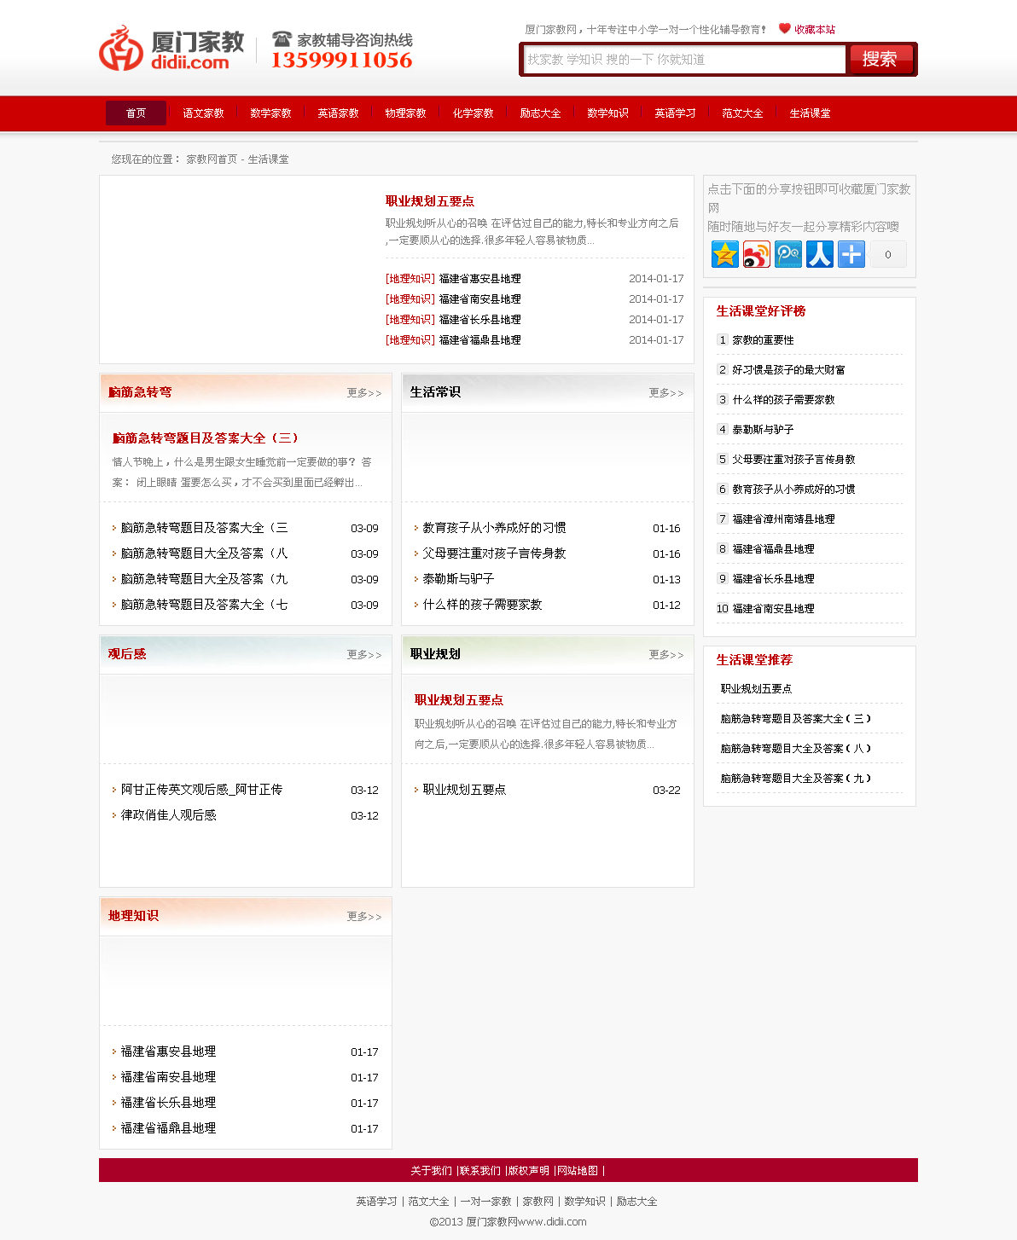Open 更多 link in 地理知识 panel

pos(363,917)
